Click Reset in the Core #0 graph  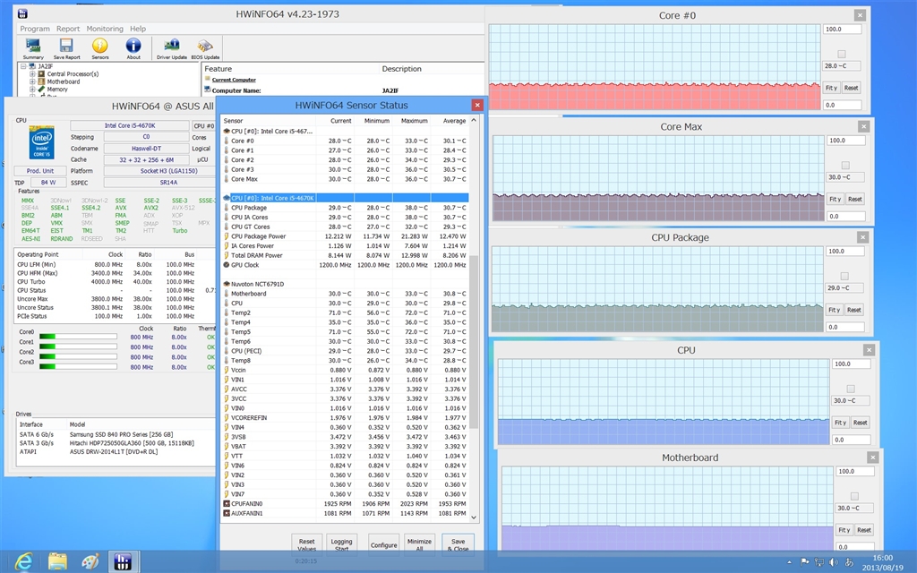pos(851,88)
